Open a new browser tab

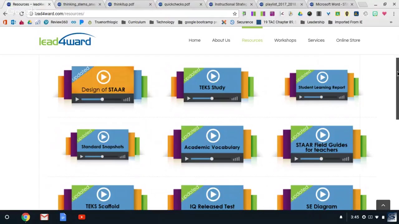[x=363, y=4]
